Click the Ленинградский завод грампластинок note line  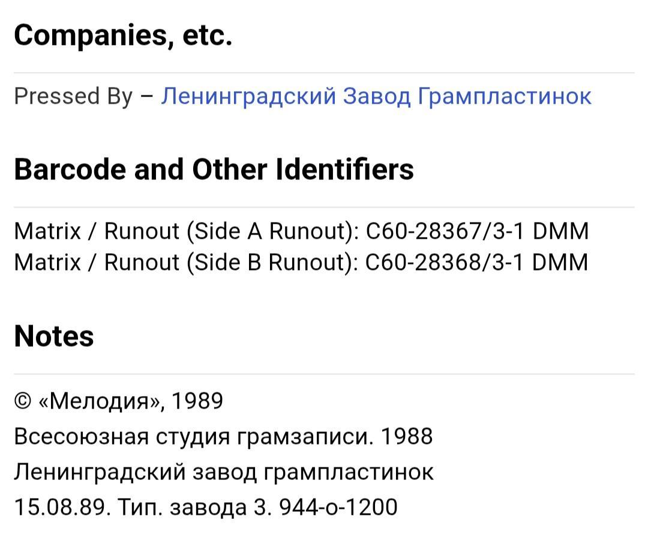(224, 472)
